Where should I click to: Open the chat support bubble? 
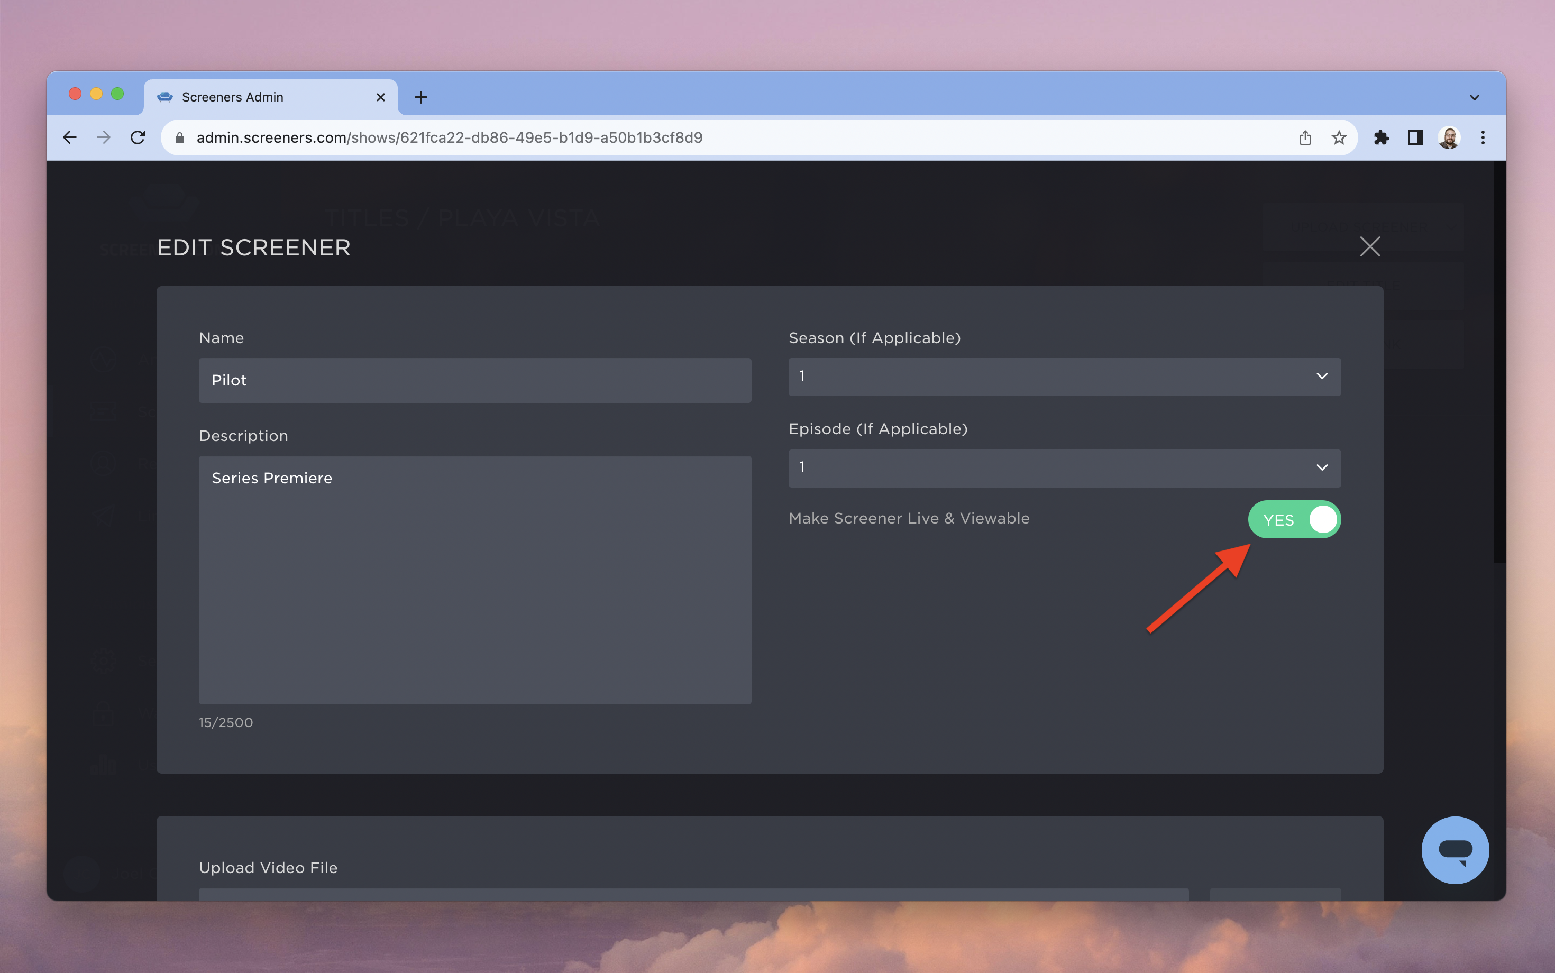1455,850
